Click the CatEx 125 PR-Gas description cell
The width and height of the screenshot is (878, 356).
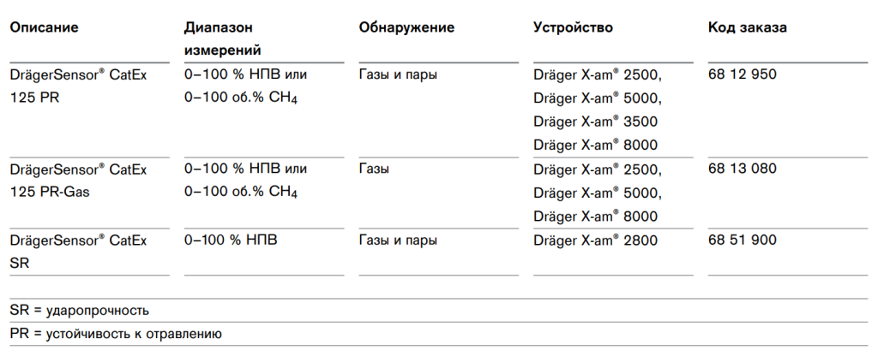coord(78,181)
